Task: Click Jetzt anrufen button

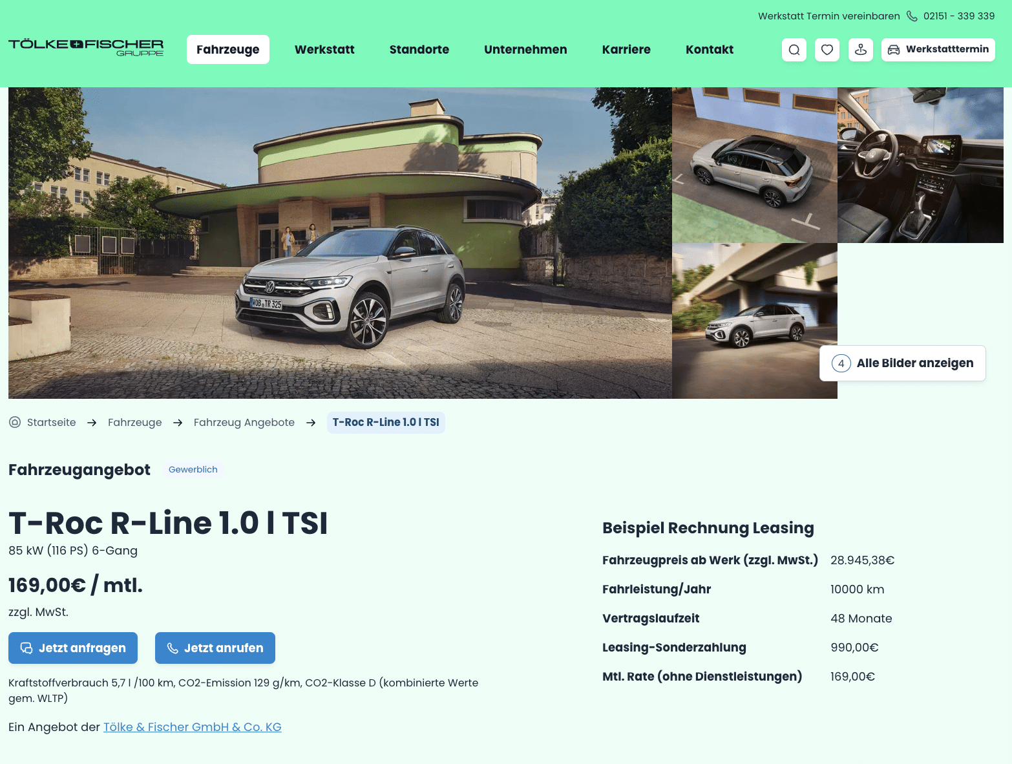Action: click(215, 648)
